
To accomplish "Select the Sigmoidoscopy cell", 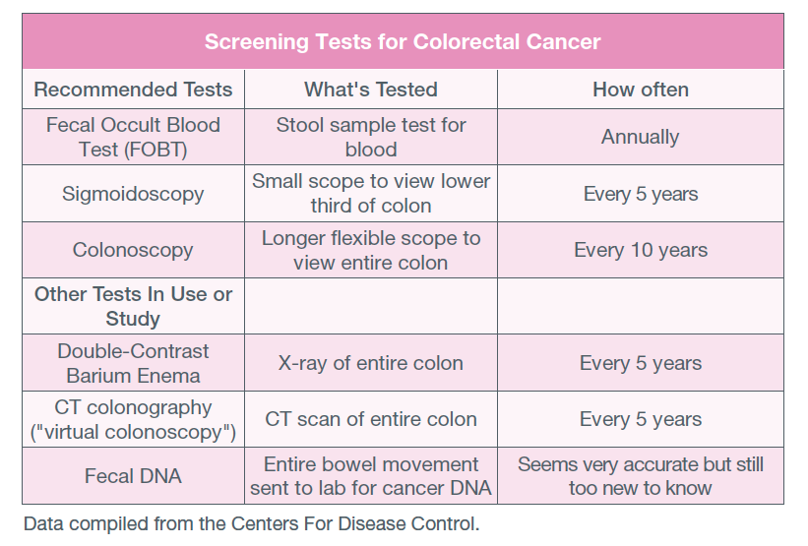I will tap(133, 194).
